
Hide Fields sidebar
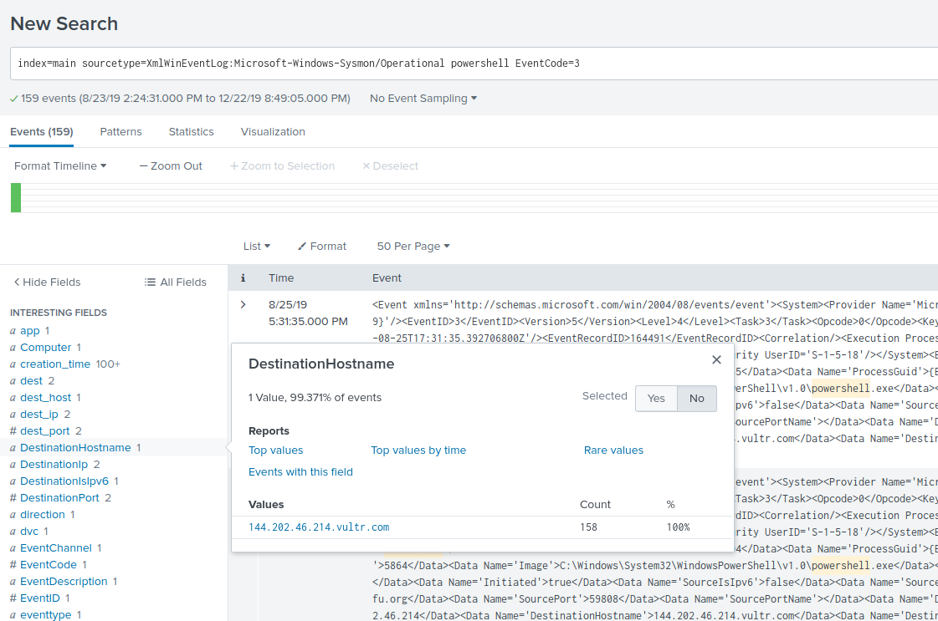47,283
